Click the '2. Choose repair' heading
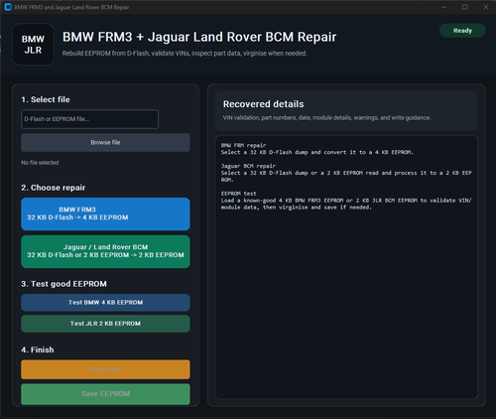Image resolution: width=496 pixels, height=419 pixels. coord(54,188)
